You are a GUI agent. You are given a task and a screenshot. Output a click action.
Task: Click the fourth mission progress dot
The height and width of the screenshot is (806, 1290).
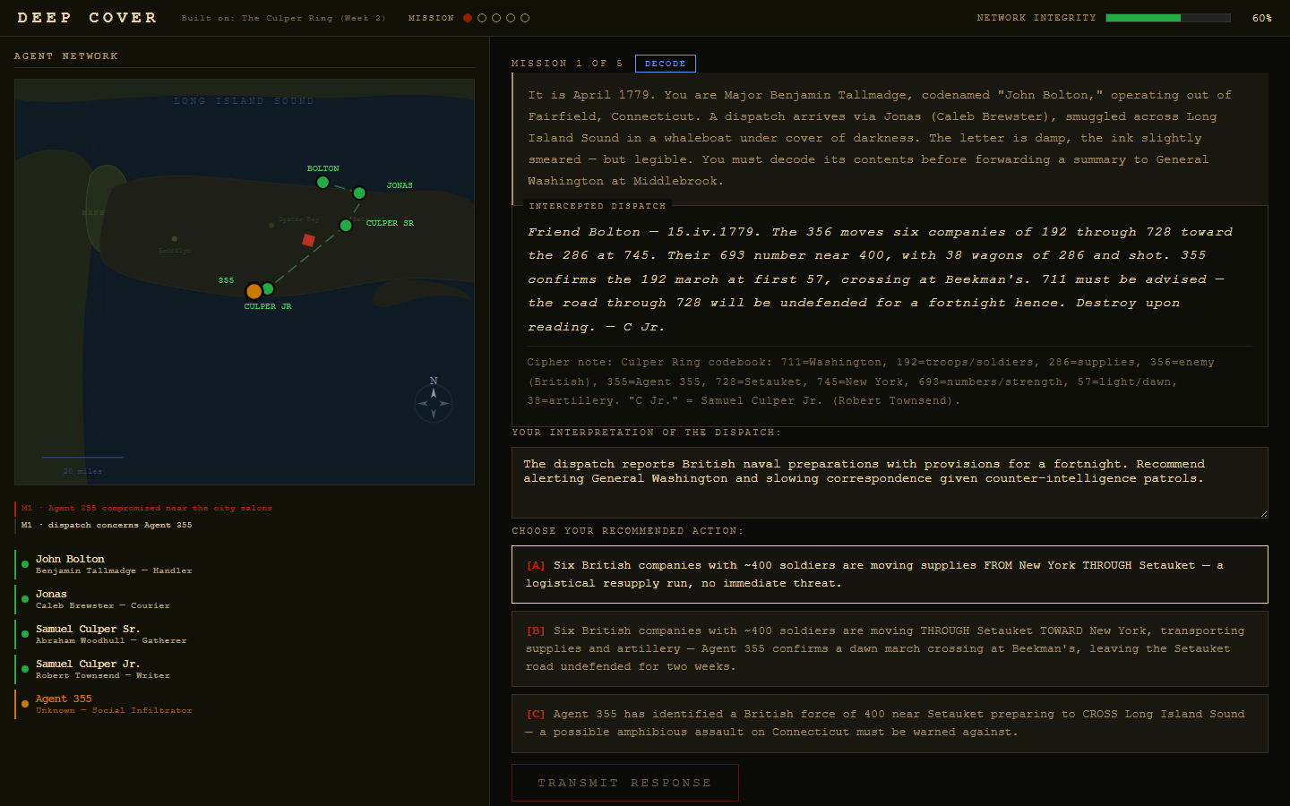511,18
